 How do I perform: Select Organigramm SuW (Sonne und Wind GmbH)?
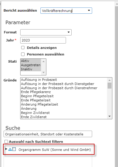click(x=55, y=150)
